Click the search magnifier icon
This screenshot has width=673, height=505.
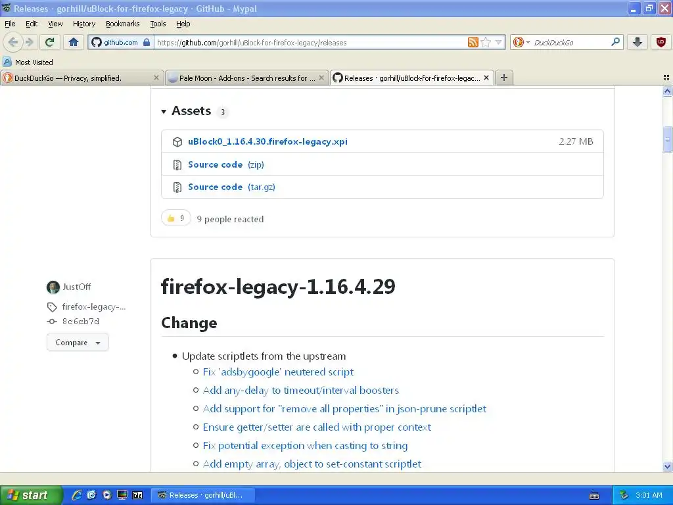[615, 42]
